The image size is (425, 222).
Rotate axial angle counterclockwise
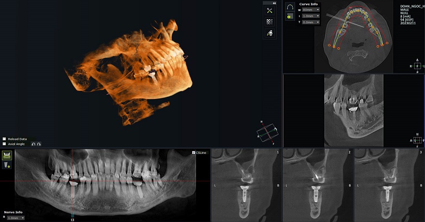click(33, 144)
